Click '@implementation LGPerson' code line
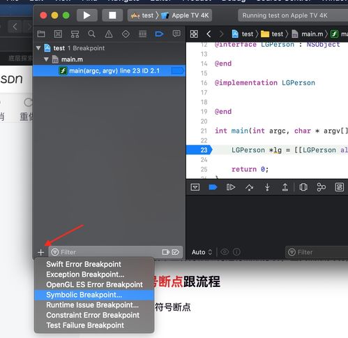 [x=265, y=82]
